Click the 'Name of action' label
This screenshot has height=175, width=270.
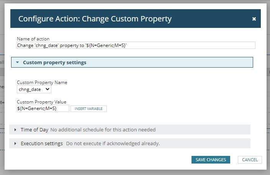click(x=33, y=39)
